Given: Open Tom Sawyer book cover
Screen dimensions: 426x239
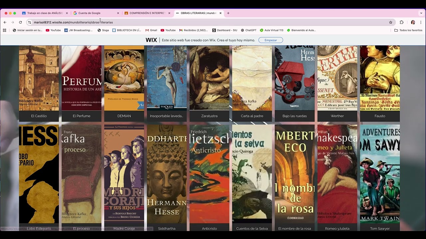Looking at the screenshot, I should pyautogui.click(x=380, y=174).
